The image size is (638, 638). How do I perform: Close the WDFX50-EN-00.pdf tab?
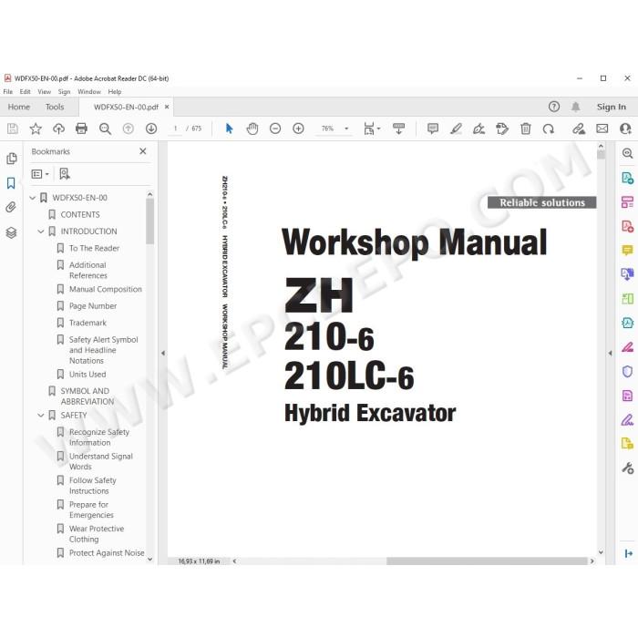point(167,107)
